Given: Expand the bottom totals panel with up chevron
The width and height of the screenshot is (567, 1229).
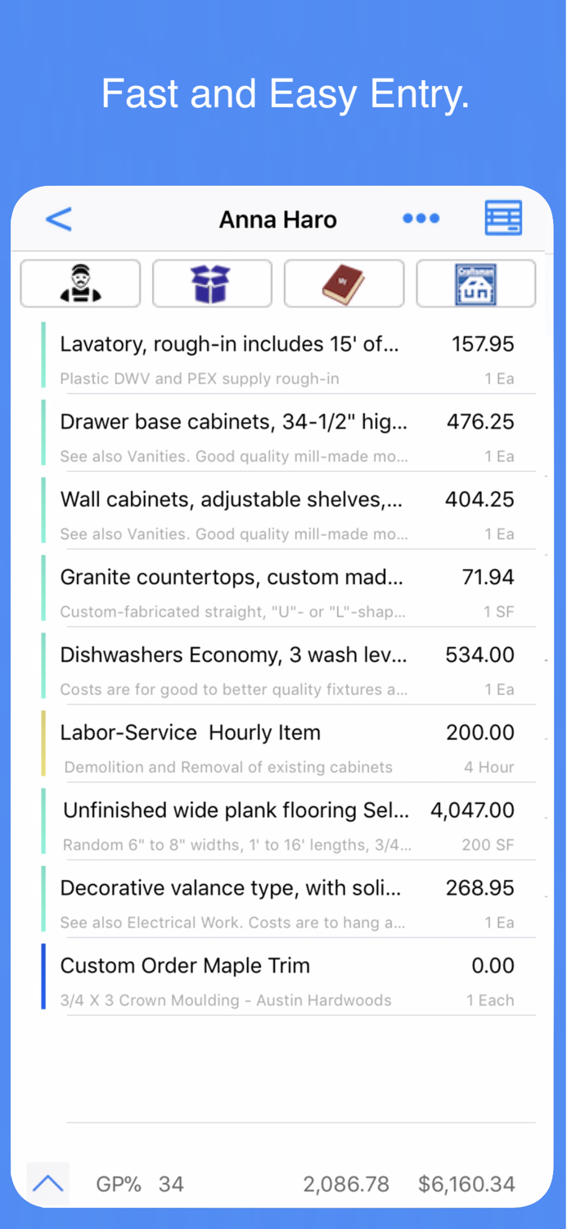Looking at the screenshot, I should (47, 1182).
